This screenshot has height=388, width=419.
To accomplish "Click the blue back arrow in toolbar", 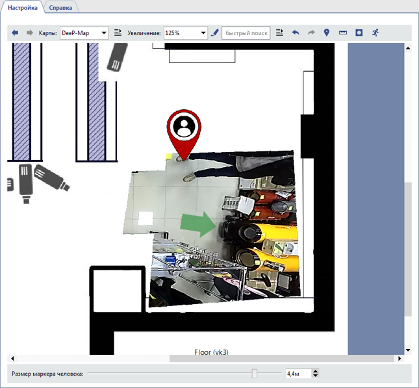I will 15,32.
